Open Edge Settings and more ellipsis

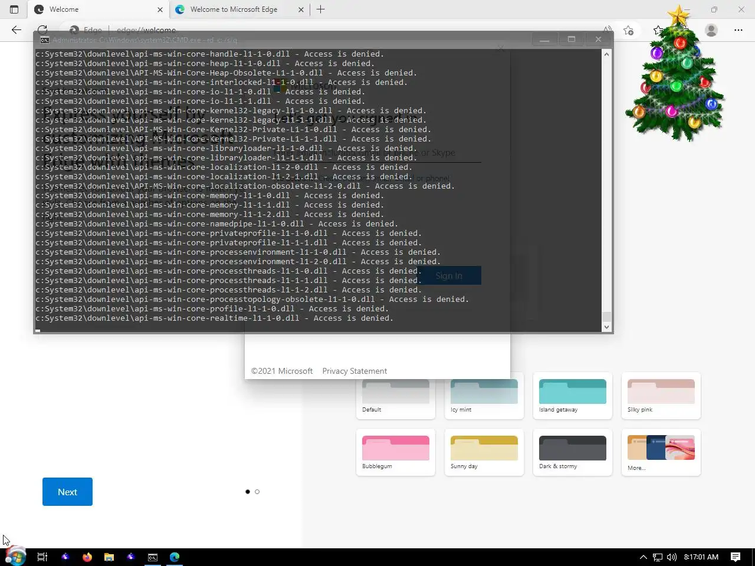738,30
